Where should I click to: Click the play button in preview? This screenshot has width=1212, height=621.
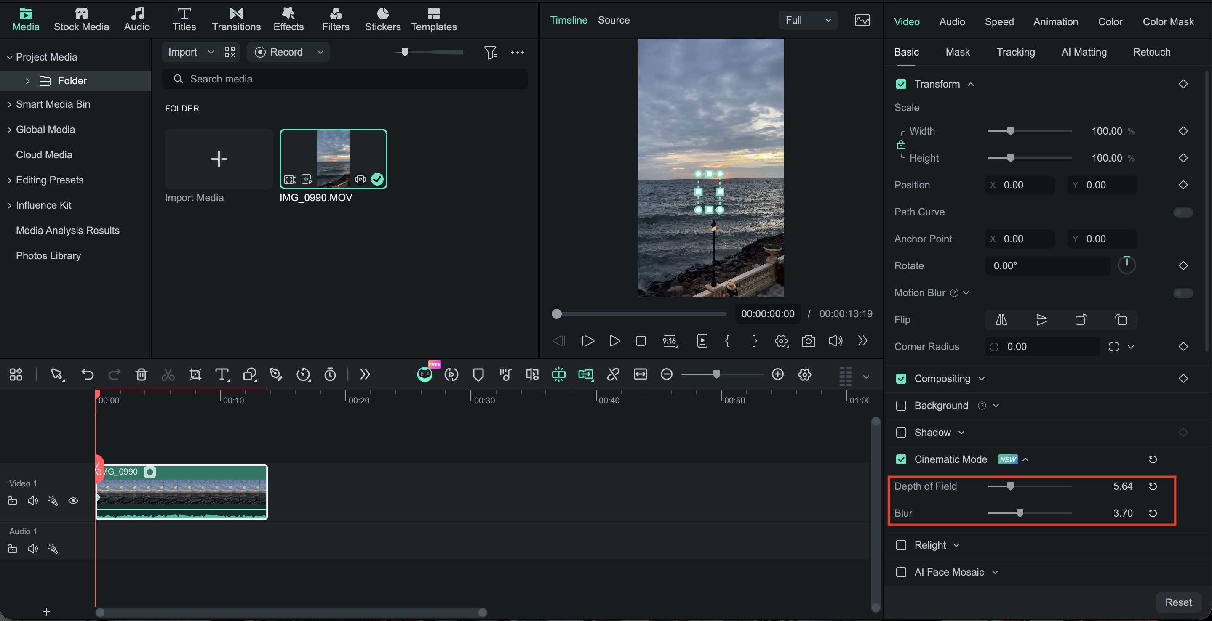click(614, 341)
